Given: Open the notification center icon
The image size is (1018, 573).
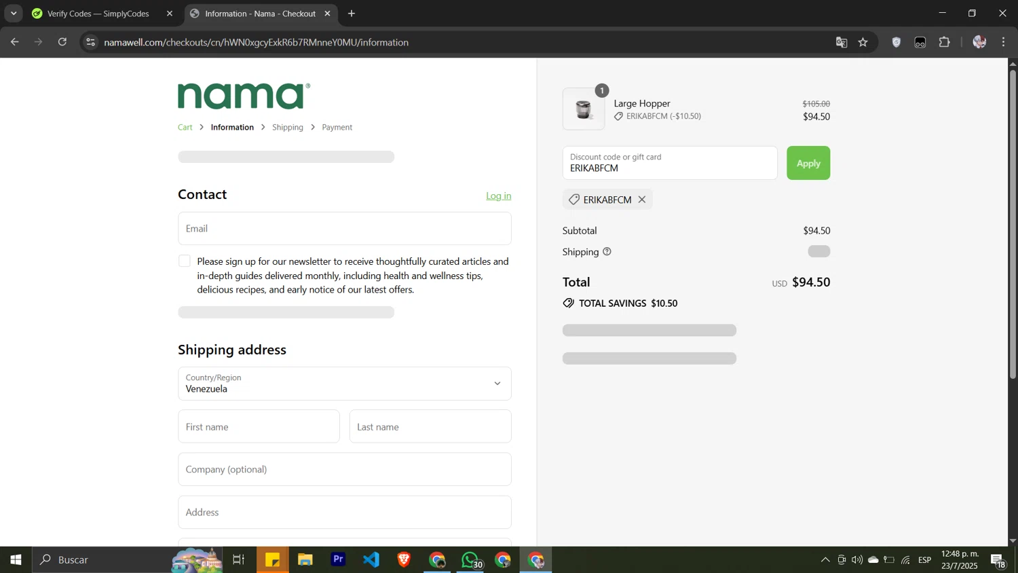Looking at the screenshot, I should coord(998,560).
